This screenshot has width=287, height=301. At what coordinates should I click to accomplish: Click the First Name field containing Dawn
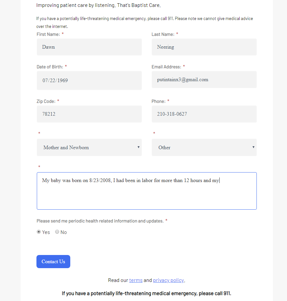click(89, 47)
